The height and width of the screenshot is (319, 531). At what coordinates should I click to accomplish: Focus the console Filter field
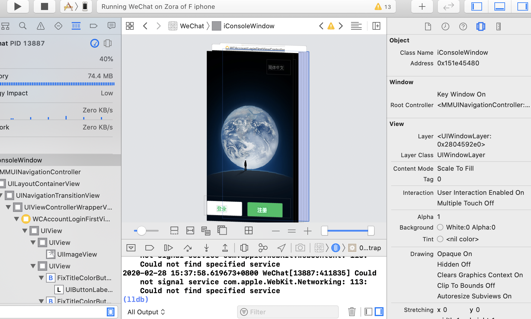click(288, 312)
